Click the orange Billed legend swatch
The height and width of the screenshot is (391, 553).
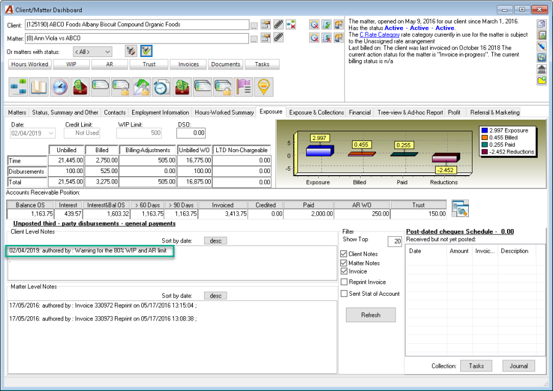(484, 137)
